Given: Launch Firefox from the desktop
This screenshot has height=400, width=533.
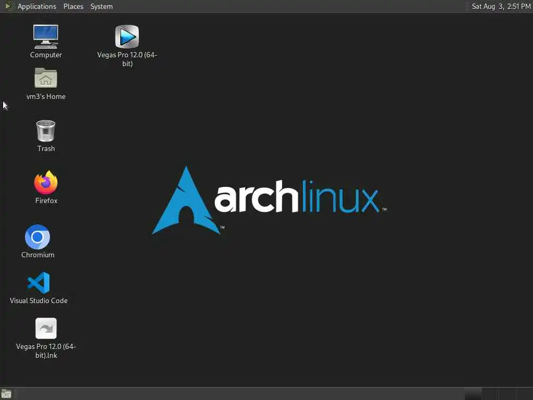Looking at the screenshot, I should click(x=46, y=182).
